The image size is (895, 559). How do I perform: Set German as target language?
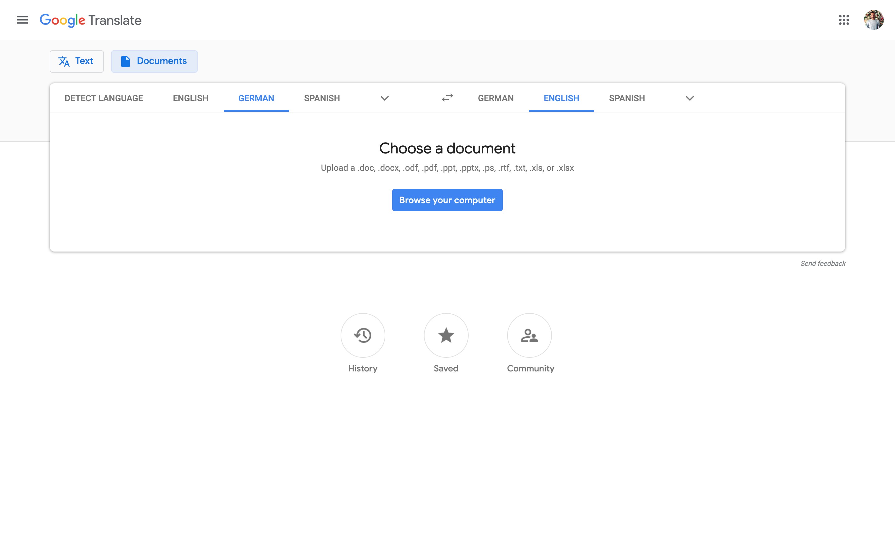496,98
